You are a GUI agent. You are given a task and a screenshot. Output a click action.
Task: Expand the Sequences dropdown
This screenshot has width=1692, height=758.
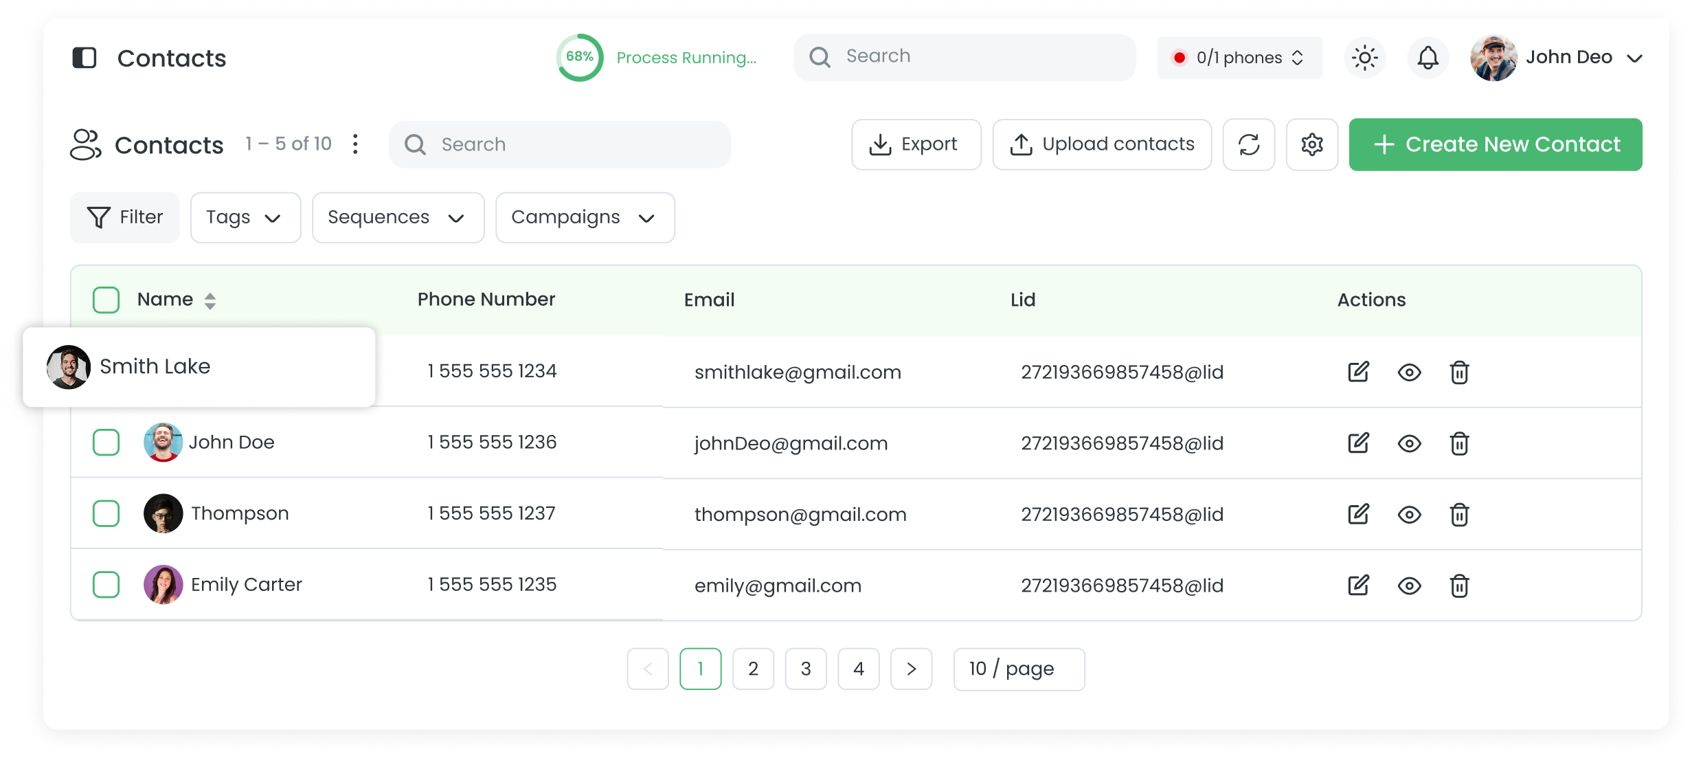[398, 217]
